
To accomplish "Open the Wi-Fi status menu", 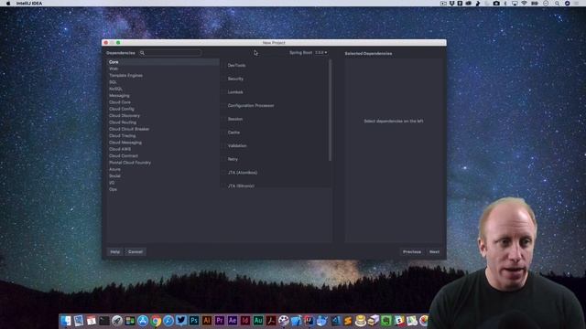I will [524, 4].
